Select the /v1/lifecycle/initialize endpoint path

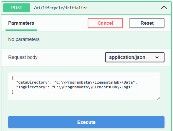pos(60,8)
